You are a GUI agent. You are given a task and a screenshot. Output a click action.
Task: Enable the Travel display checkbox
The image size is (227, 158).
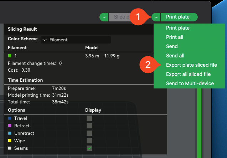click(89, 118)
